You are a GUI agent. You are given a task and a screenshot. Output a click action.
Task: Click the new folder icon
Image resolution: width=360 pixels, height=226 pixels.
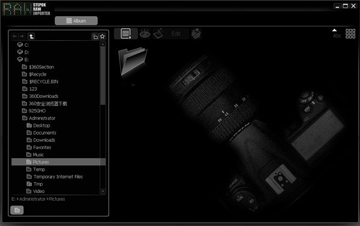[x=95, y=36]
